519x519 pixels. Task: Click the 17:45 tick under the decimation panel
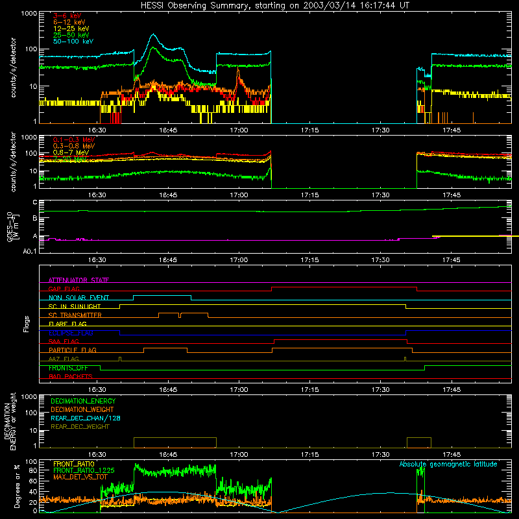click(452, 455)
